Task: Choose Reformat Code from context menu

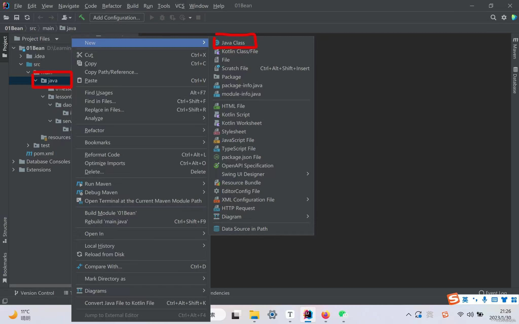Action: 102,155
